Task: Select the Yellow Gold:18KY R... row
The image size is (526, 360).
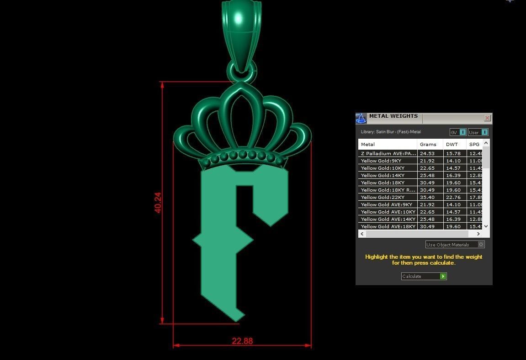Action: click(x=420, y=190)
